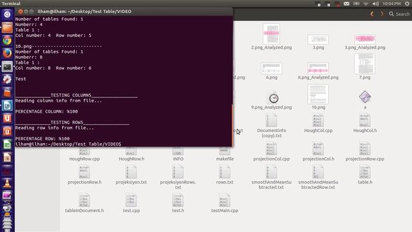Screen dimensions: 412x232
Task: Click Search in the Files window
Action: point(399,14)
